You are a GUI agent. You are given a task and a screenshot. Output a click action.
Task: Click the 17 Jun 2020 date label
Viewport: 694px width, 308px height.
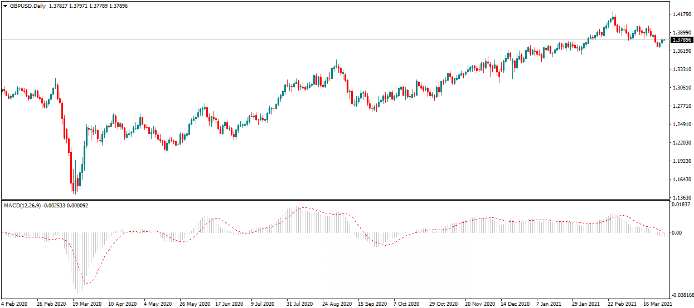pos(229,304)
